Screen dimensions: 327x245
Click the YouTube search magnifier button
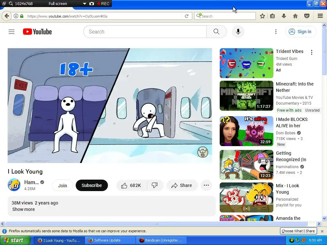[x=216, y=32]
